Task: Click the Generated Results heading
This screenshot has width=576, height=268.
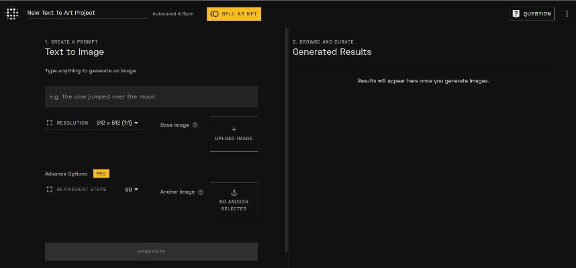Action: click(x=332, y=52)
